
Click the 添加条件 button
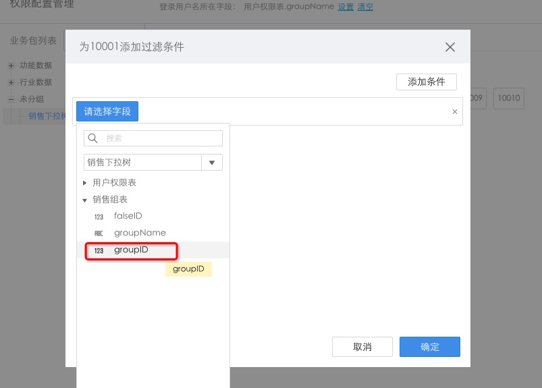tap(426, 82)
